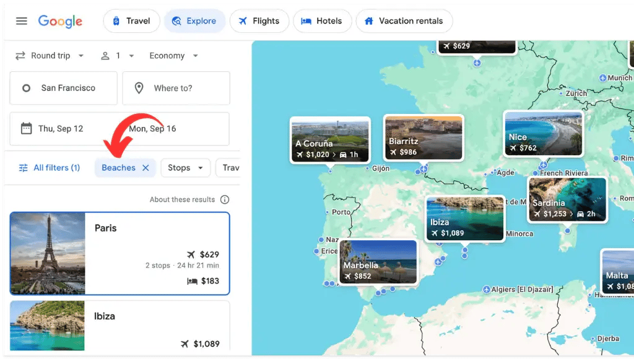634x359 pixels.
Task: Click the filter sliders icon in All filters
Action: point(24,168)
